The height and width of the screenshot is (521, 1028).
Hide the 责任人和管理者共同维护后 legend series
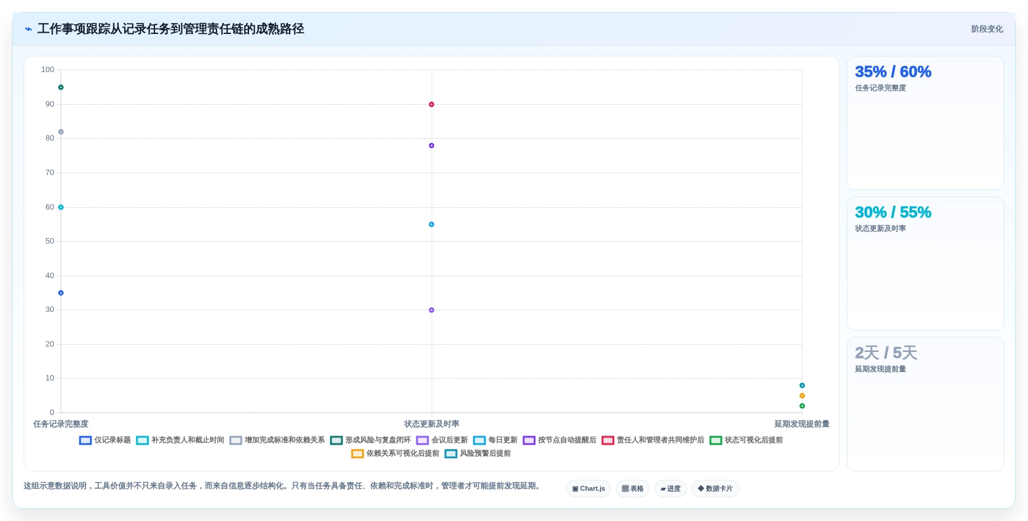pos(653,440)
